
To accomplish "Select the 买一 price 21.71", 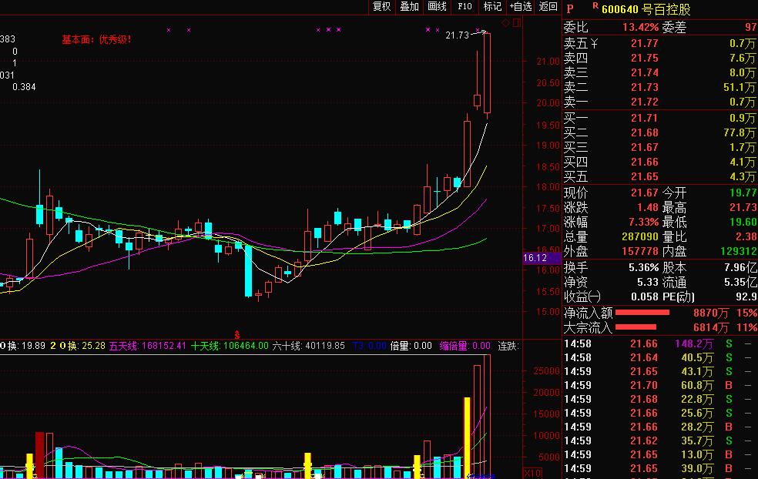I will click(x=645, y=118).
